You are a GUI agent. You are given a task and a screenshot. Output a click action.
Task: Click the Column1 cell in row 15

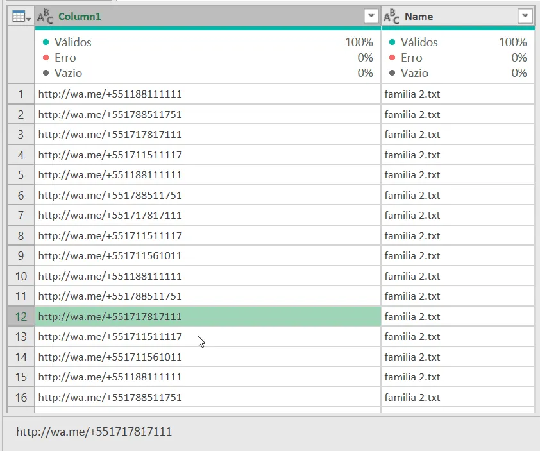point(208,377)
